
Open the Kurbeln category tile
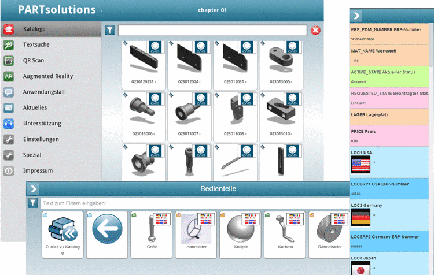[x=285, y=235]
